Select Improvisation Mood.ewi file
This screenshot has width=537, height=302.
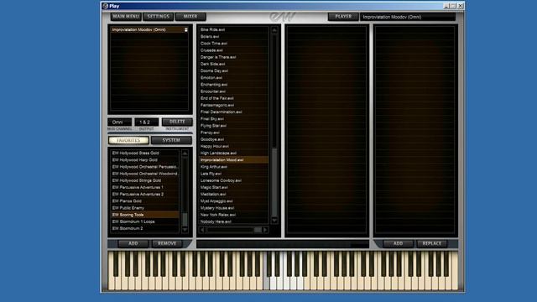[234, 160]
